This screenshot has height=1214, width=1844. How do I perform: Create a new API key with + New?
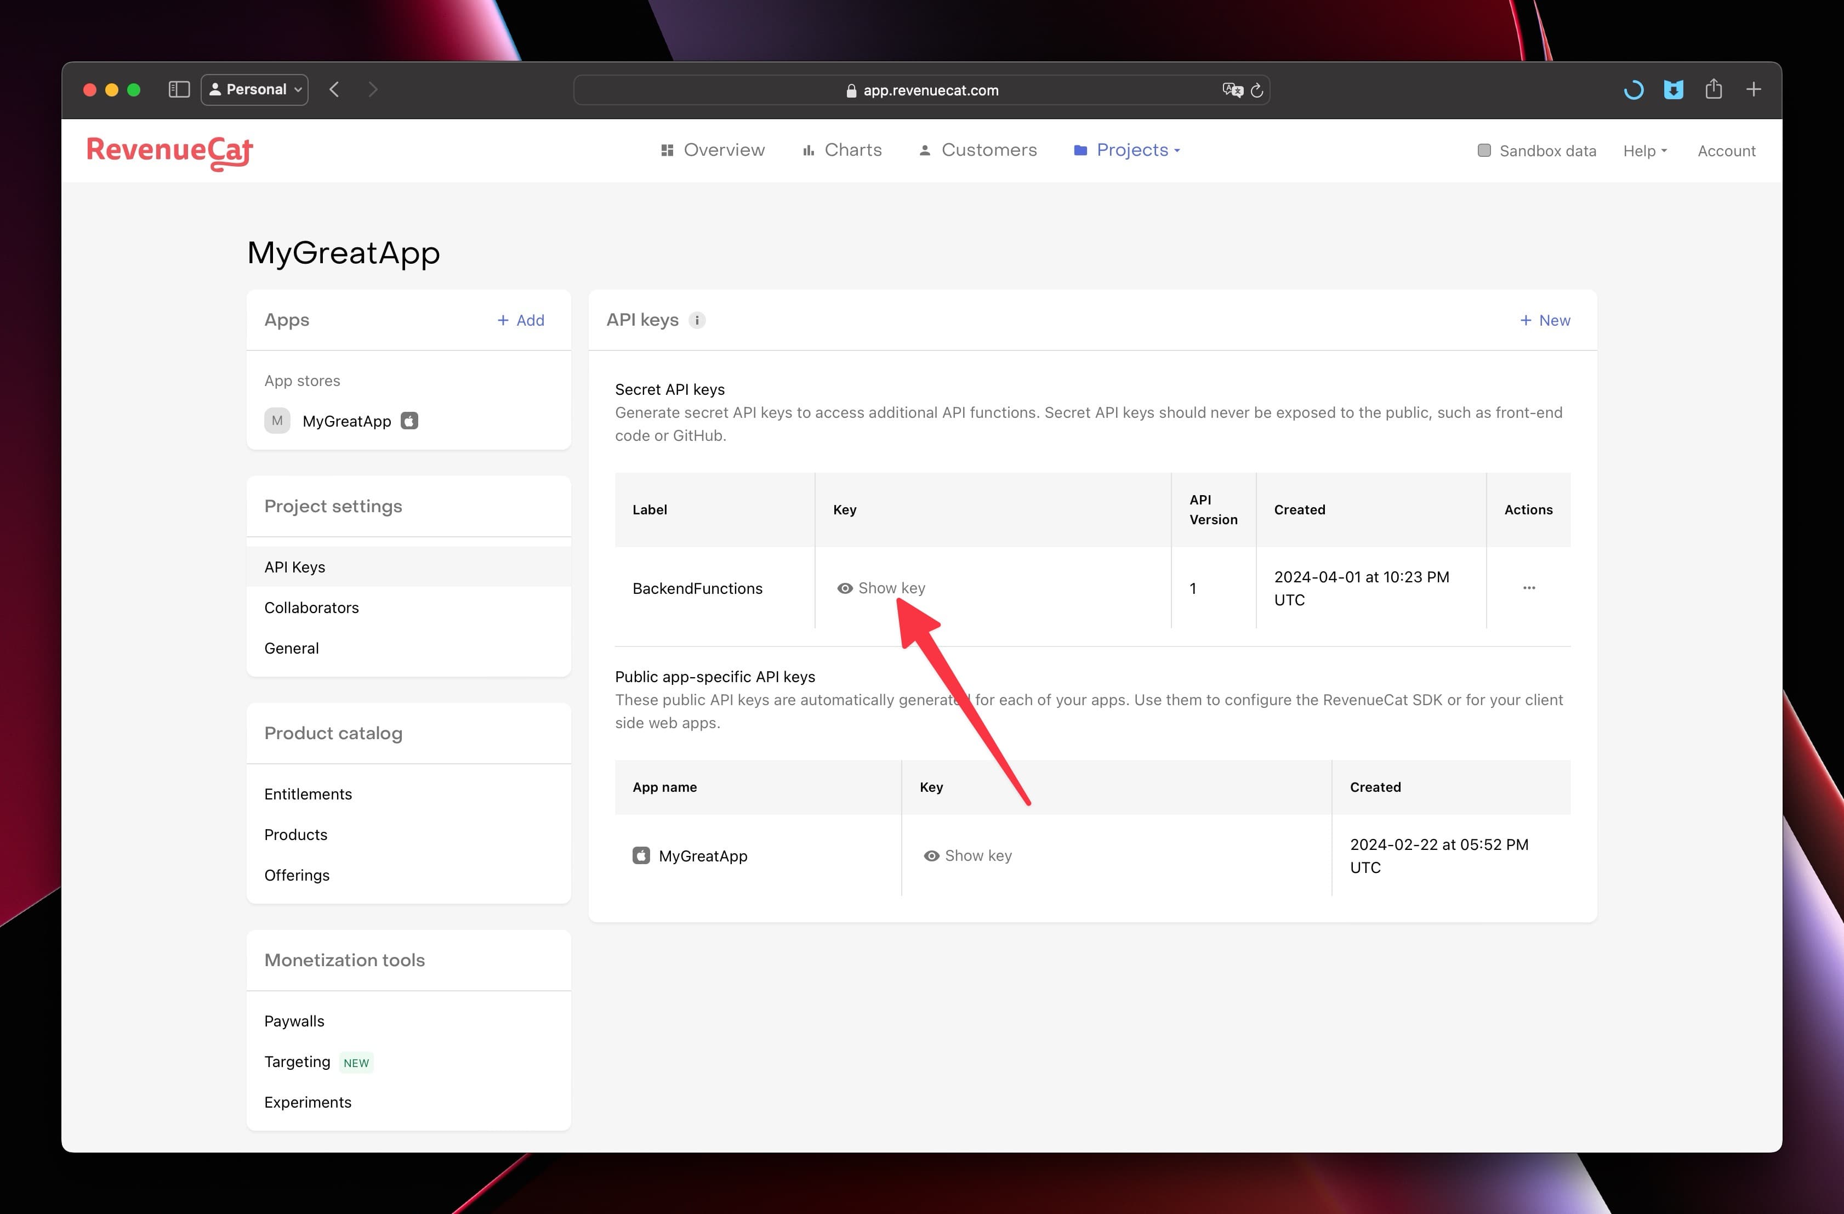point(1544,320)
